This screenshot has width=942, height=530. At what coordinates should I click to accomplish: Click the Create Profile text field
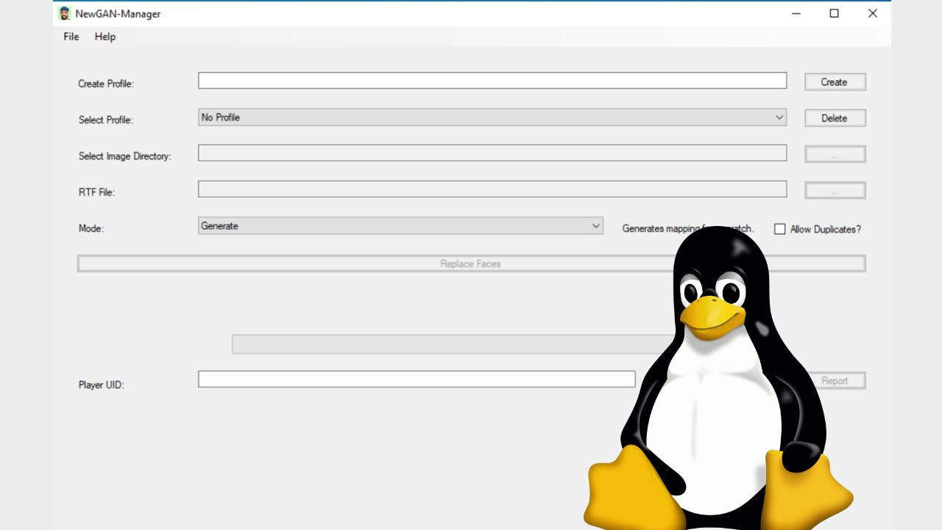click(492, 81)
